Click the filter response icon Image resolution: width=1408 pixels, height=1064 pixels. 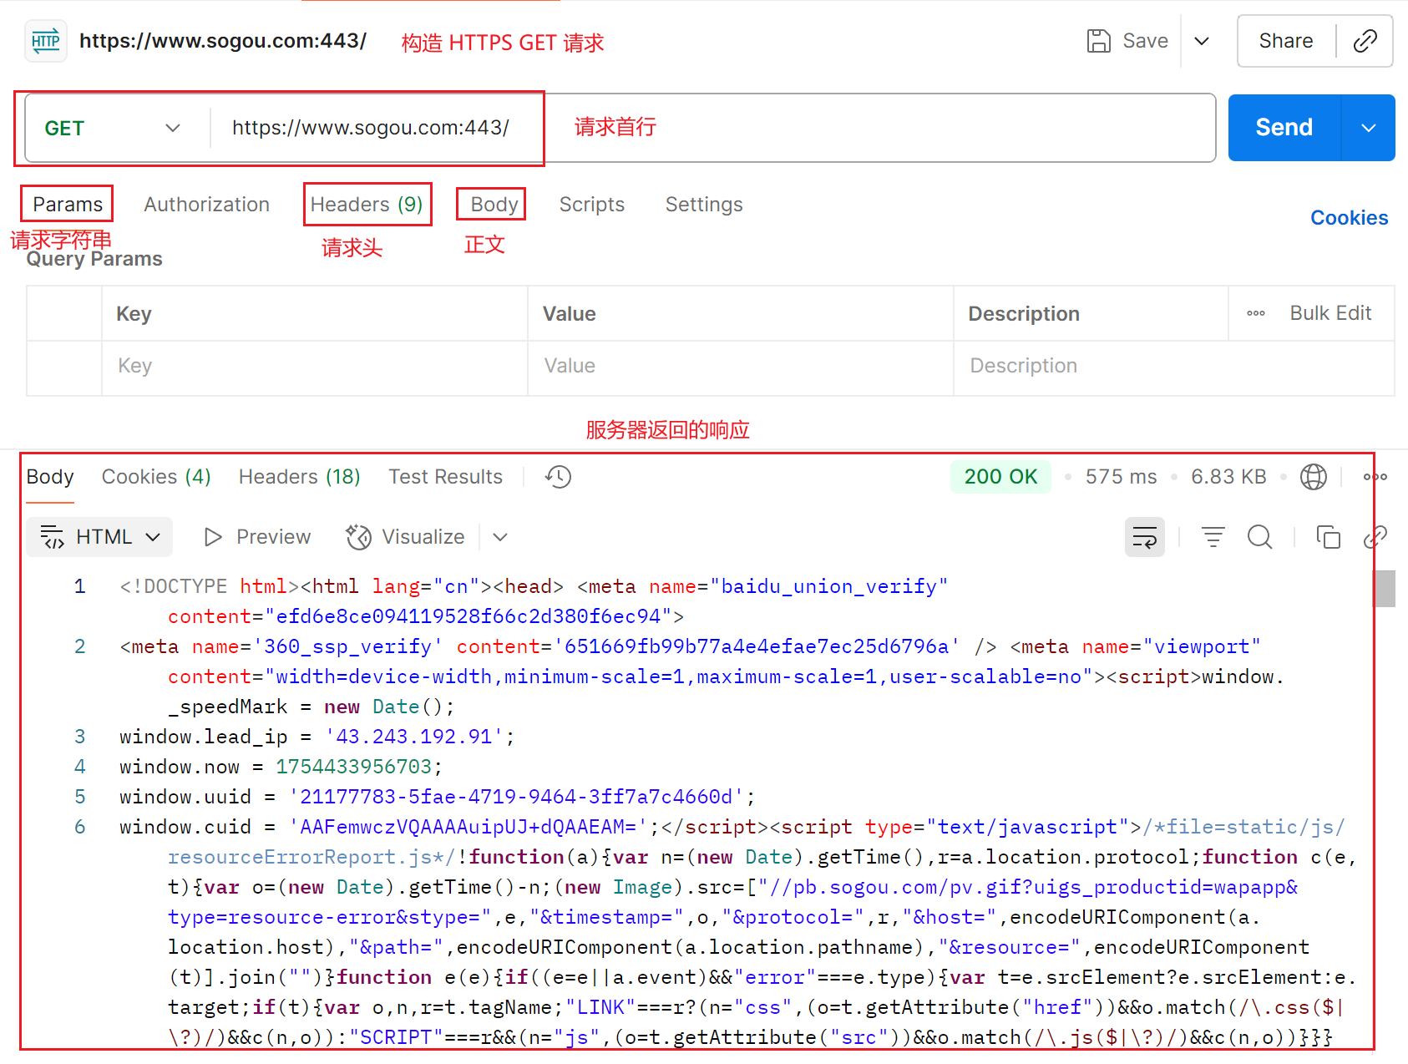(1213, 537)
